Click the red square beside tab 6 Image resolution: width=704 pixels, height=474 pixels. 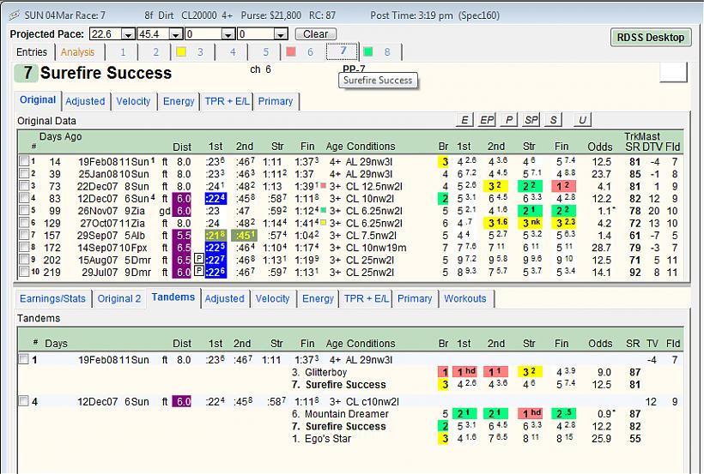click(x=291, y=52)
